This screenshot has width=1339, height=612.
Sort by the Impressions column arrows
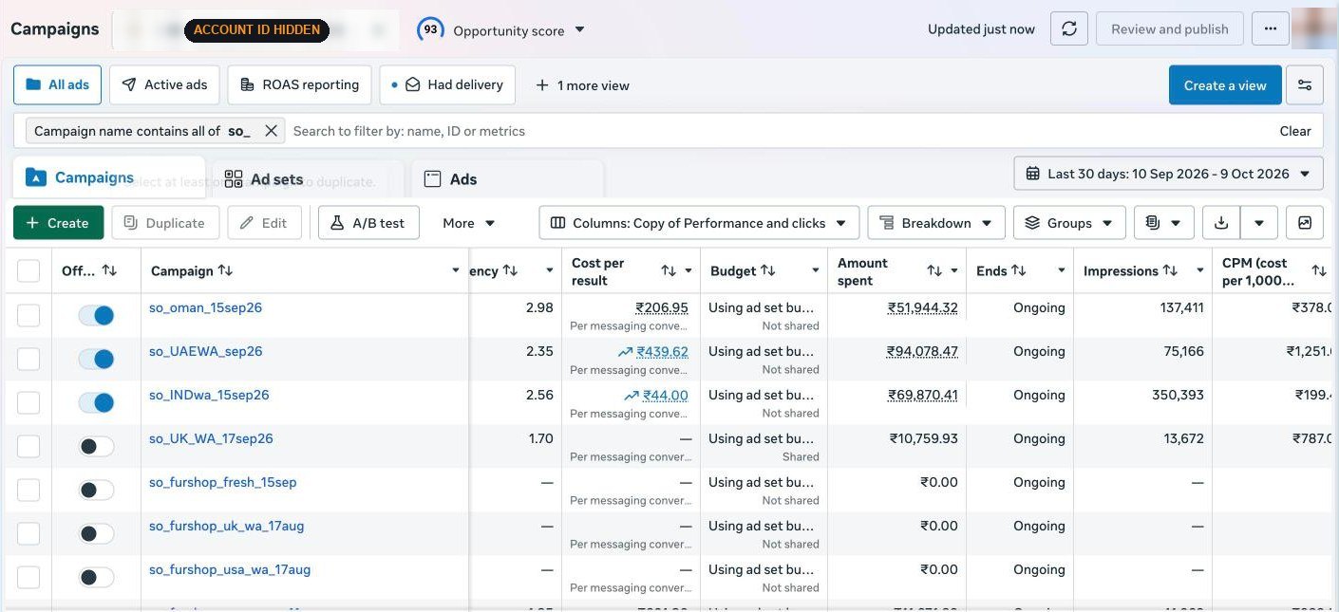1170,270
